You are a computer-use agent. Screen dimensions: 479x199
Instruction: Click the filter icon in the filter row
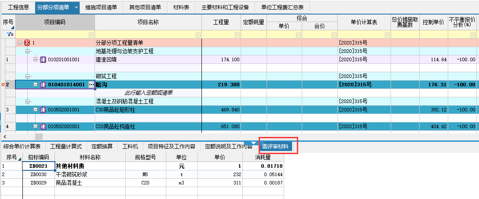(x=8, y=34)
